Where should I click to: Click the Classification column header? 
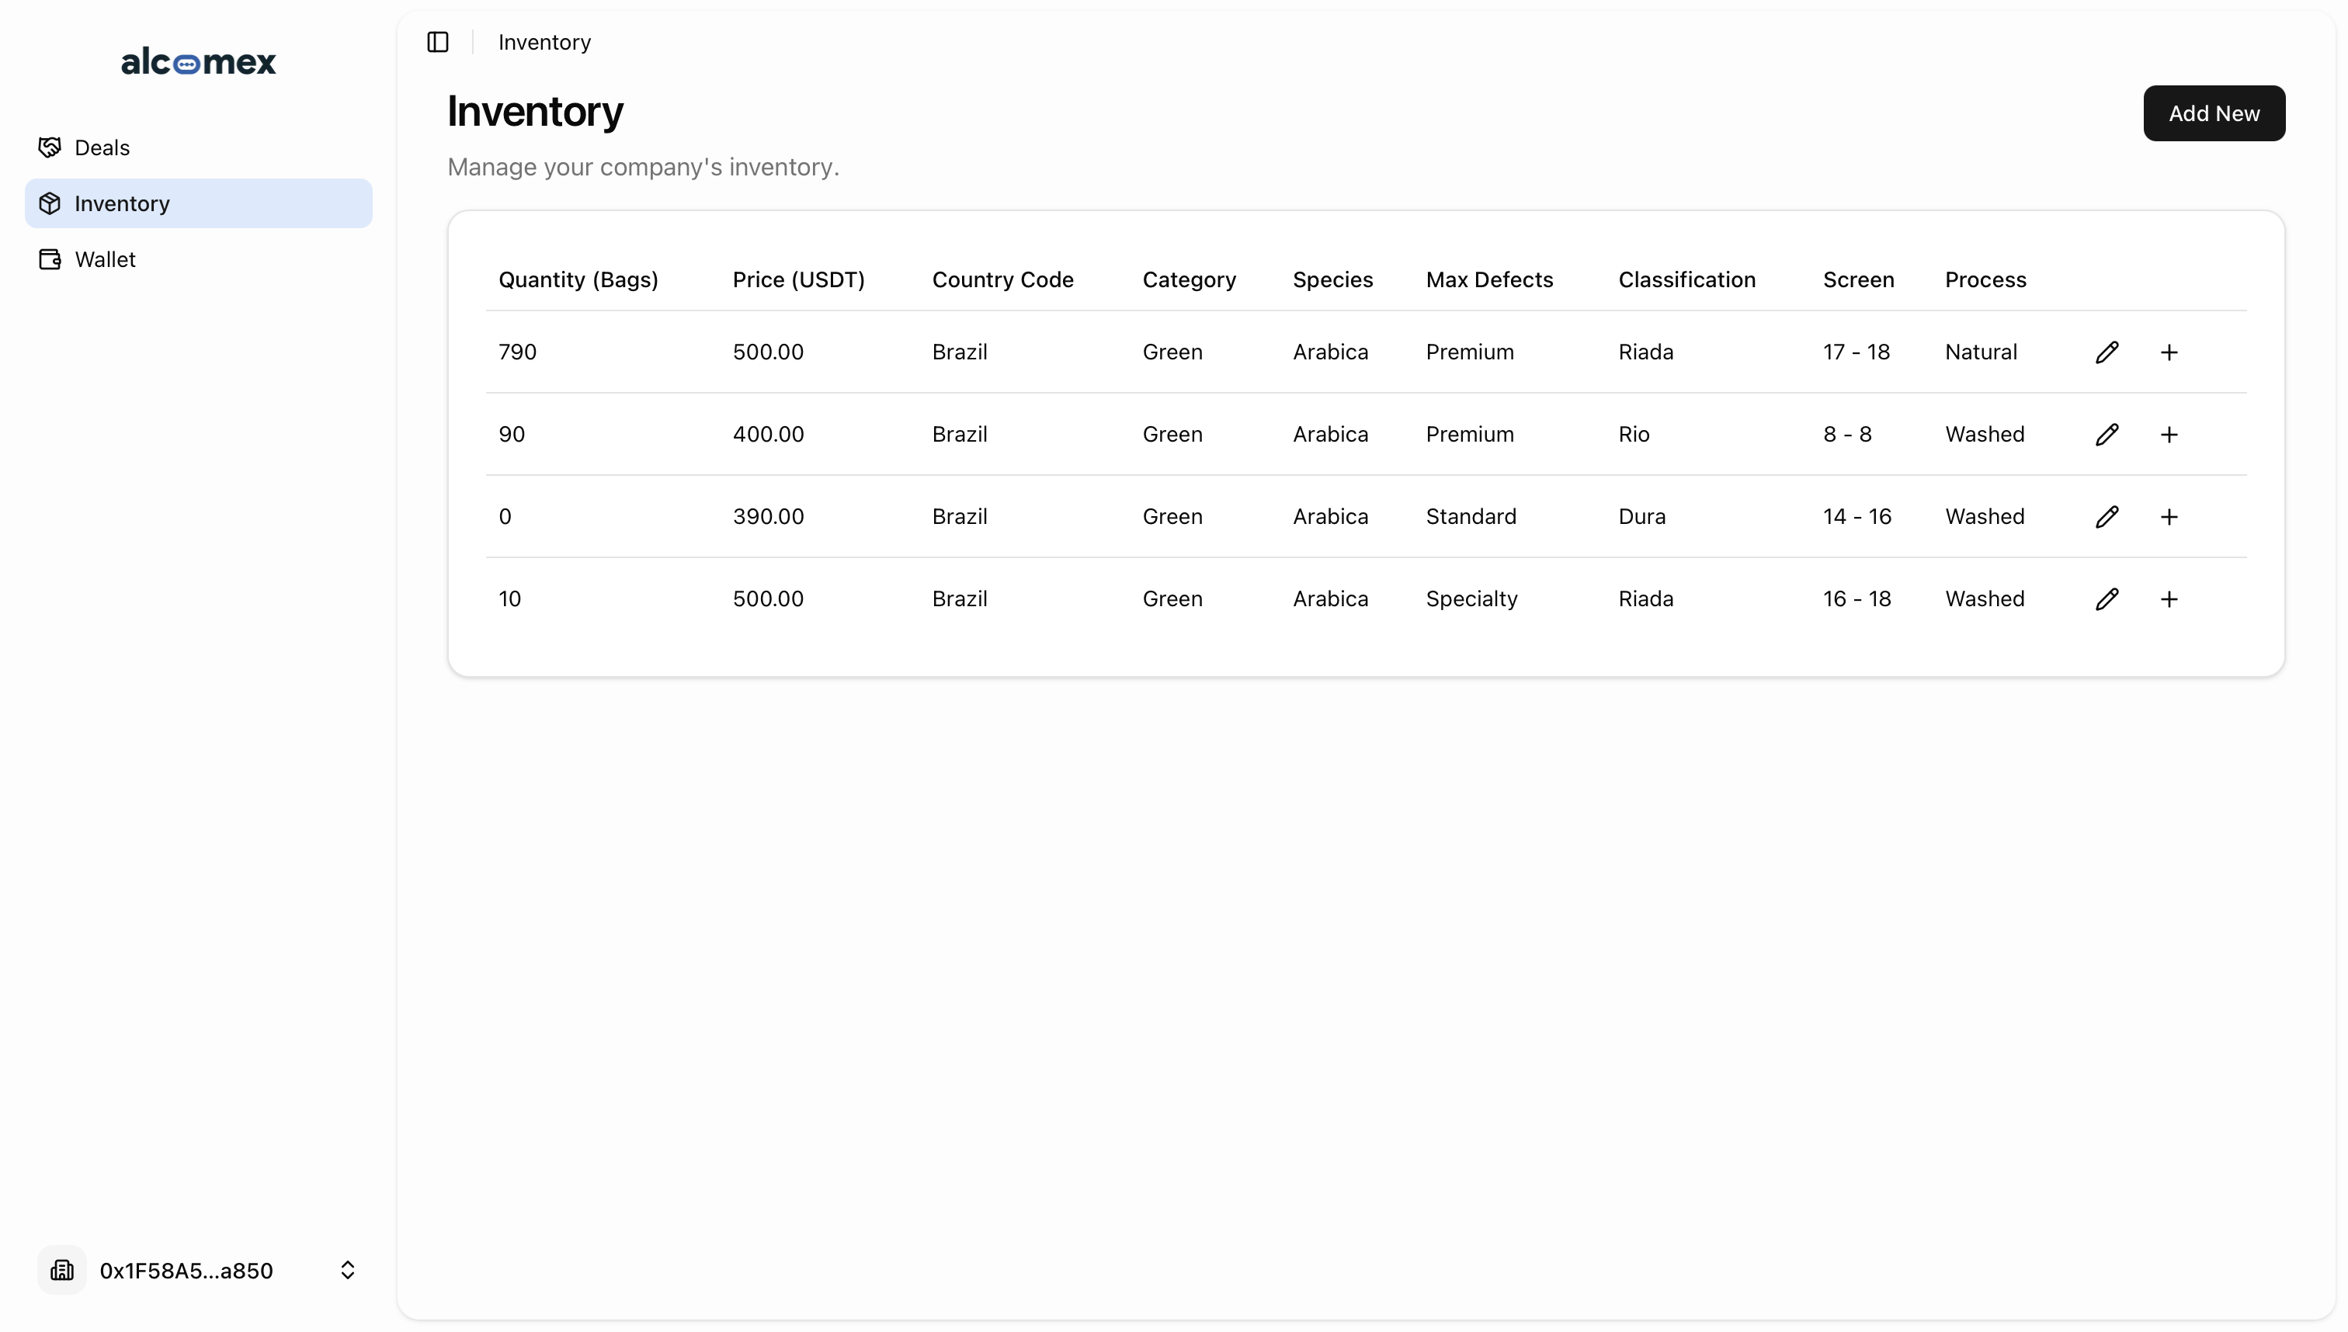(x=1686, y=280)
